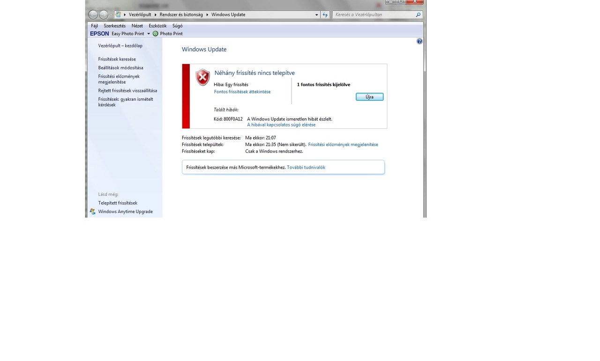Click the Photo Print toolbar label
Screen dimensions: 600x361
click(x=171, y=34)
